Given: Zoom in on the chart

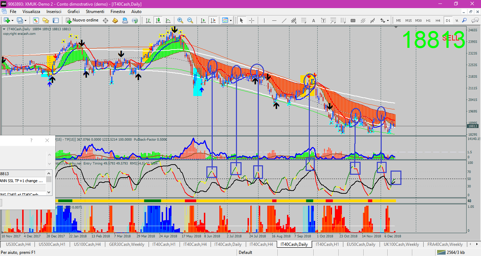Looking at the screenshot, I should 180,20.
